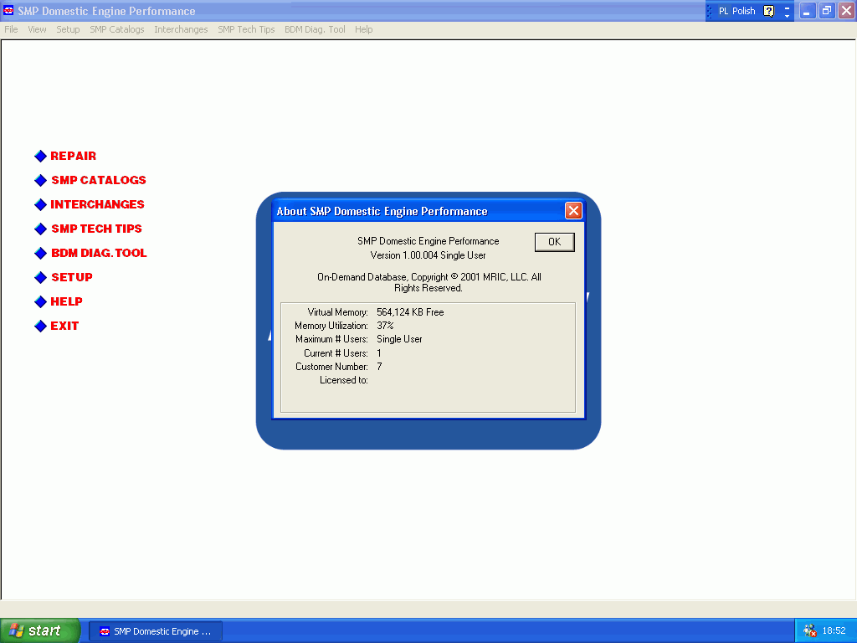Open the Setup menu
Viewport: 857px width, 643px height.
pos(68,29)
